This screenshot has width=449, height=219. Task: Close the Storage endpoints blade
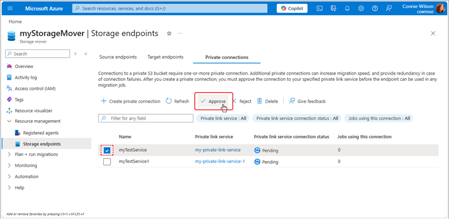click(433, 33)
